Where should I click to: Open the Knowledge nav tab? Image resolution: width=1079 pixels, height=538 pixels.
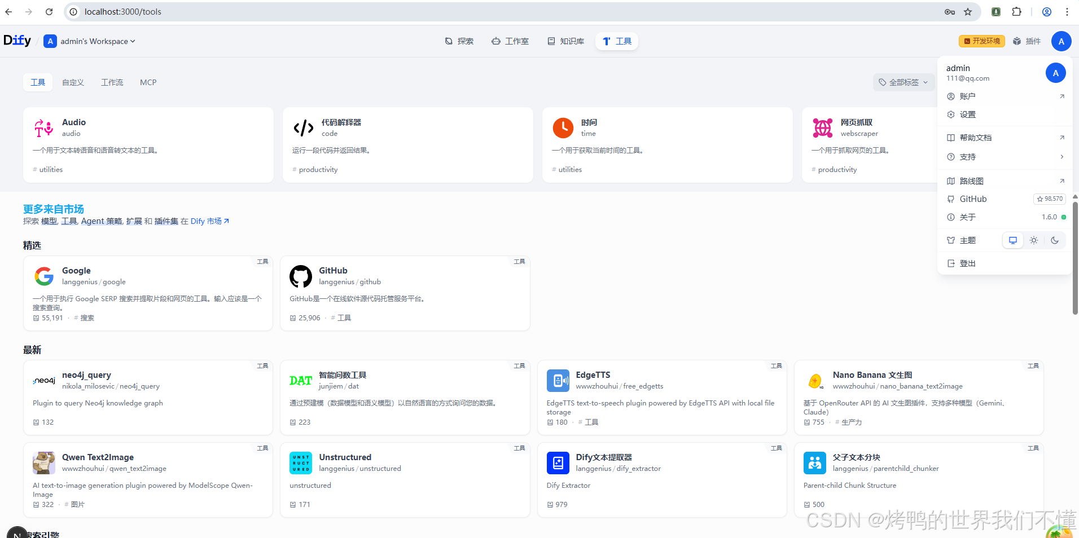click(x=566, y=41)
